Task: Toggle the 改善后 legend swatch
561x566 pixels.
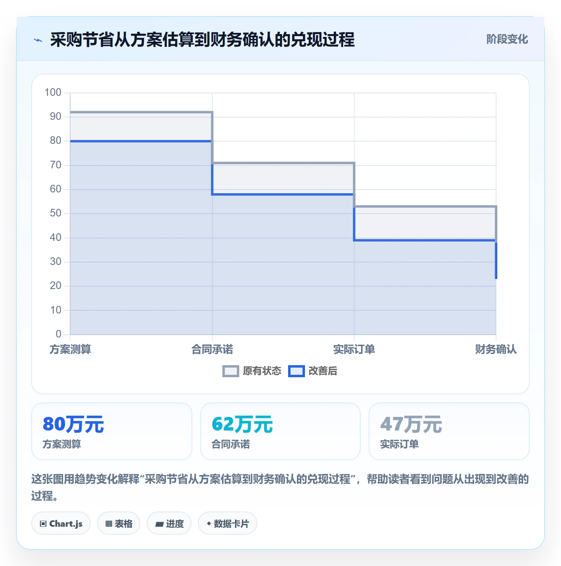Action: [x=297, y=371]
